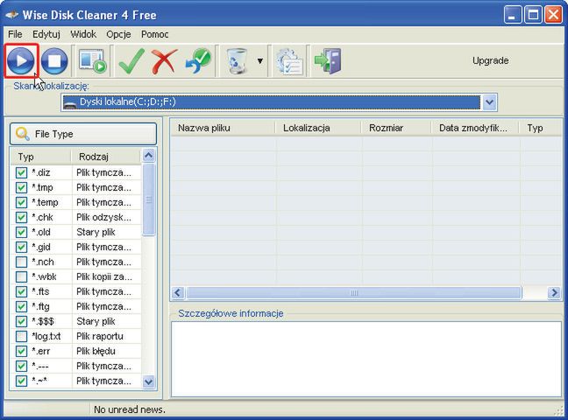Uncheck the *.fts file type

point(21,291)
